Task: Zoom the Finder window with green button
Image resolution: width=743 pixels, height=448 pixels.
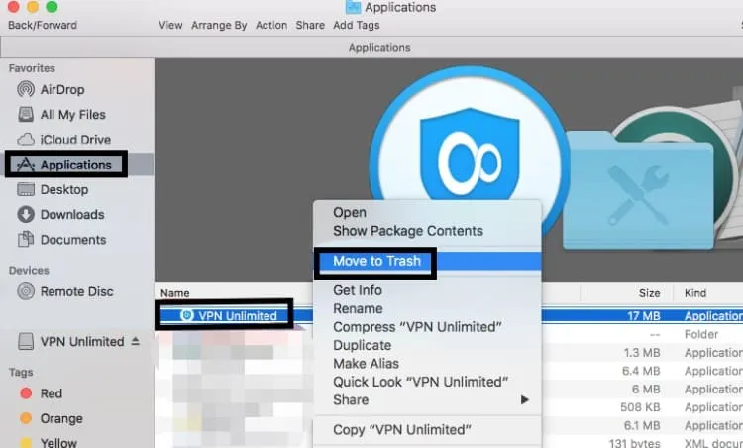Action: tap(52, 6)
